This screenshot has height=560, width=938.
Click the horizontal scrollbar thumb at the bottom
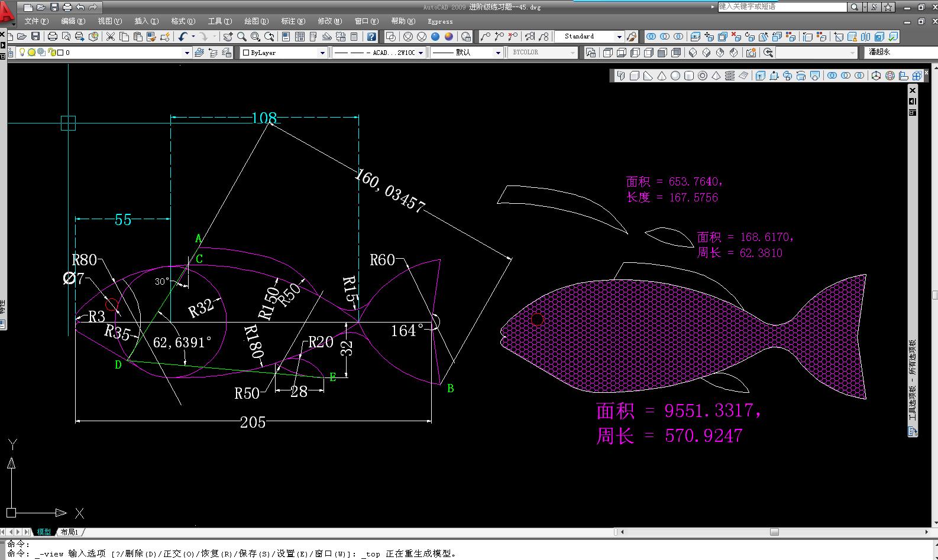pyautogui.click(x=774, y=532)
